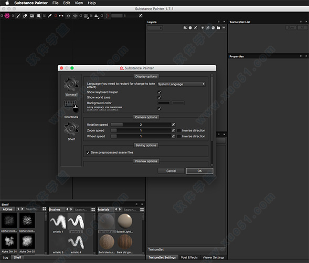Screen dimensions: 309x263
Task: Open the Shelf preferences section
Action: pos(71,131)
